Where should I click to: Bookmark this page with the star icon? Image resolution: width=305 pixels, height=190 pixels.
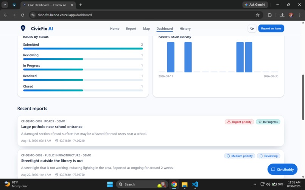258,15
